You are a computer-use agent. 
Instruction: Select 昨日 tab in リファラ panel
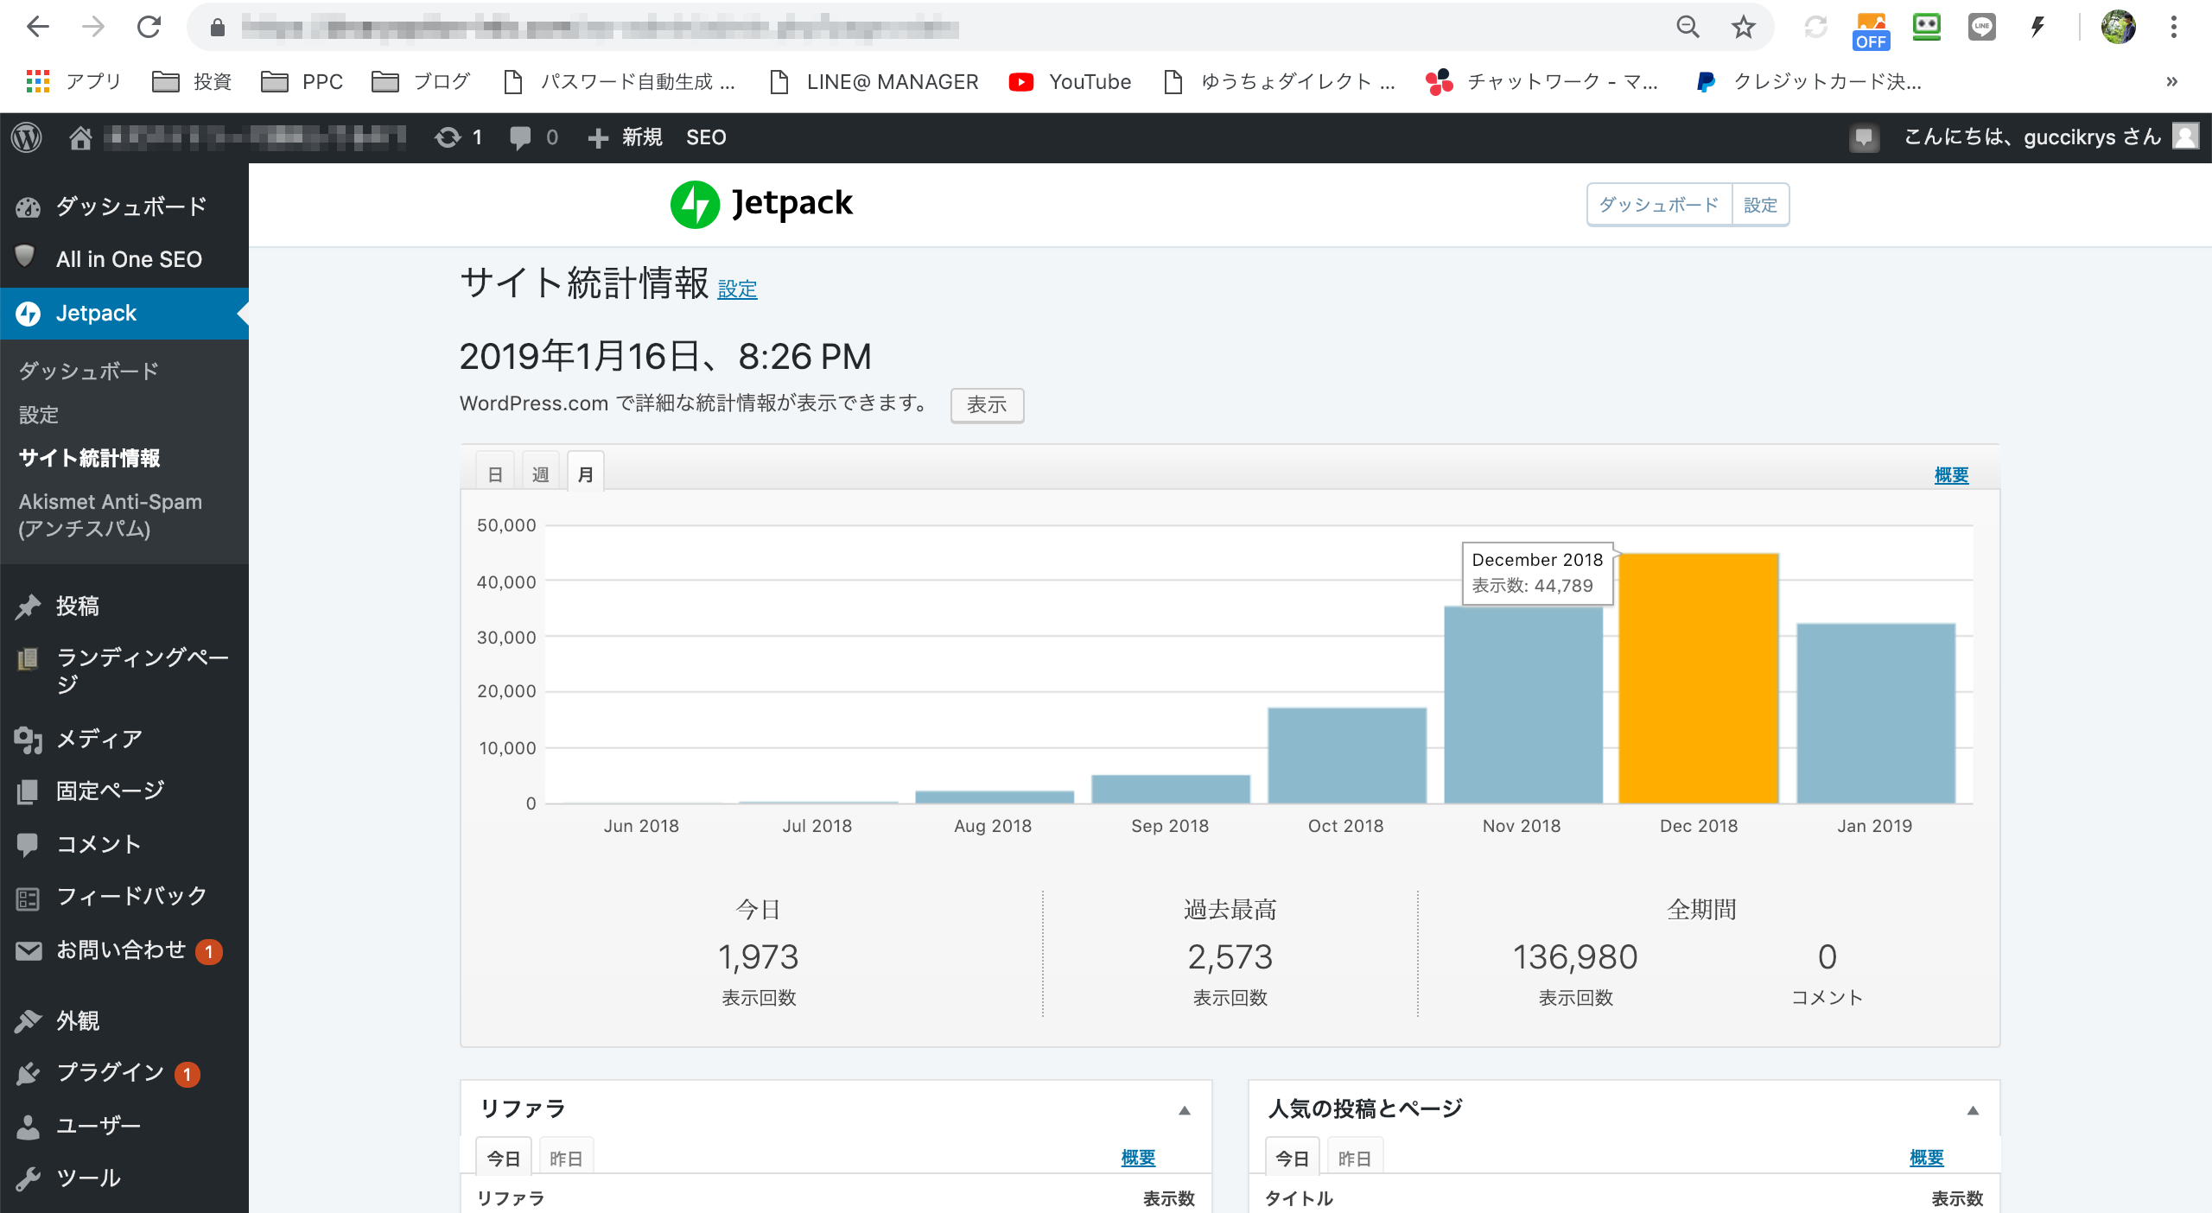pyautogui.click(x=566, y=1158)
